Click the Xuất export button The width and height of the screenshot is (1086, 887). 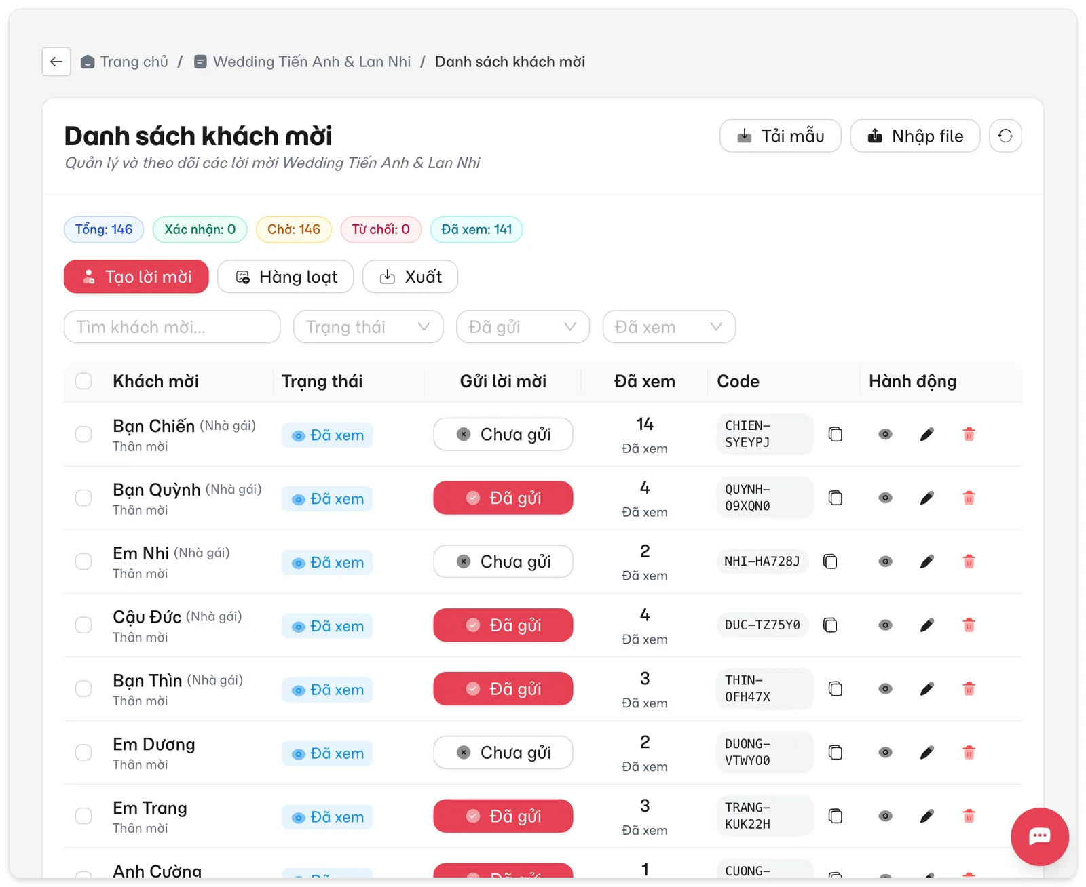[411, 277]
